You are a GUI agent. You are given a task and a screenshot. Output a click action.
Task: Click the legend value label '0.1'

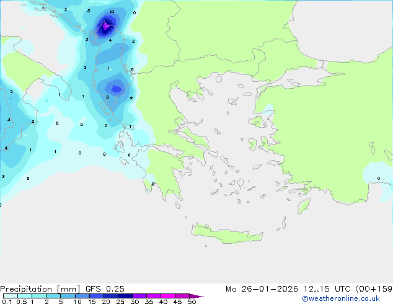click(x=7, y=302)
